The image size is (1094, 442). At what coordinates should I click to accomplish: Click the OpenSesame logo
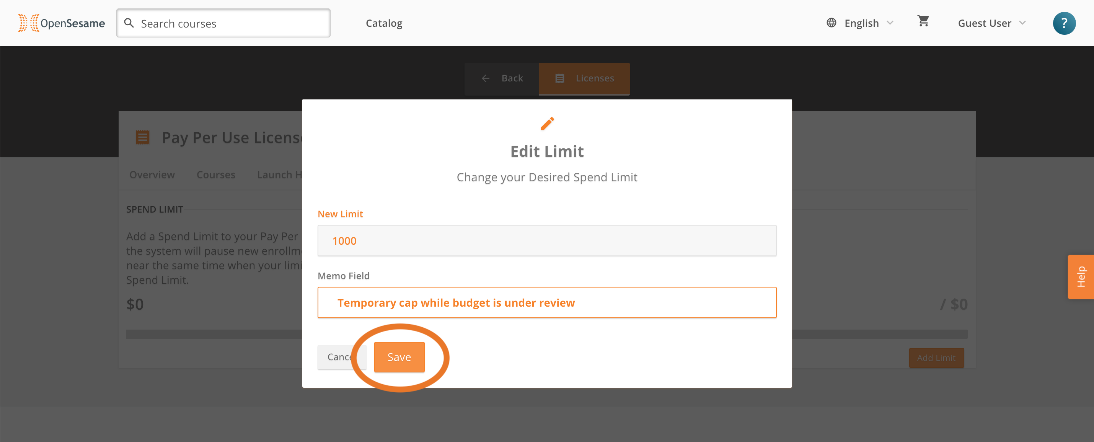62,23
